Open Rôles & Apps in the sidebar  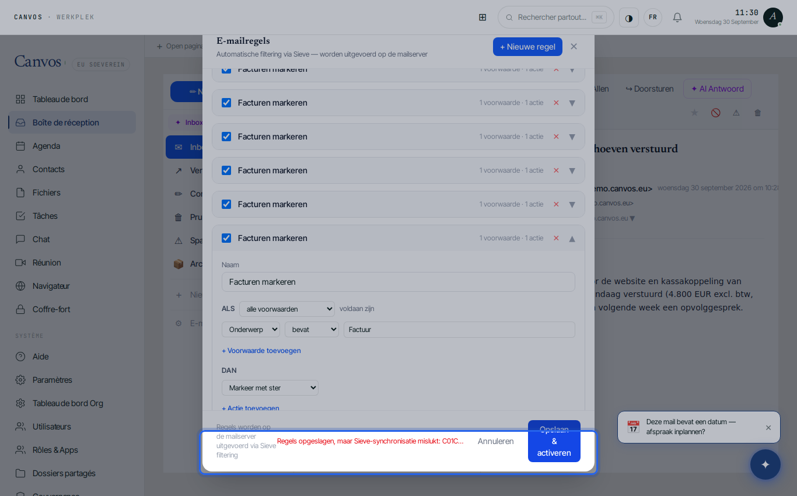72,450
